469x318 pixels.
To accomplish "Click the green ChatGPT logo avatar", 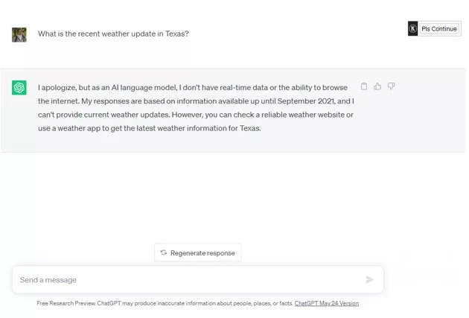I will [x=19, y=88].
